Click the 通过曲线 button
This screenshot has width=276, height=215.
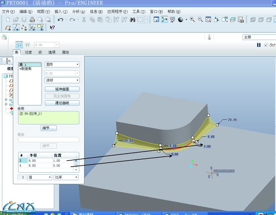62,103
